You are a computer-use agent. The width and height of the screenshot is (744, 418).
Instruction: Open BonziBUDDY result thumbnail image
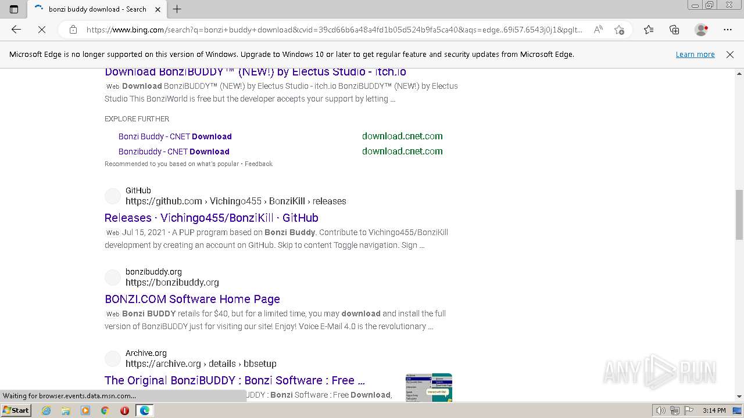(x=429, y=387)
